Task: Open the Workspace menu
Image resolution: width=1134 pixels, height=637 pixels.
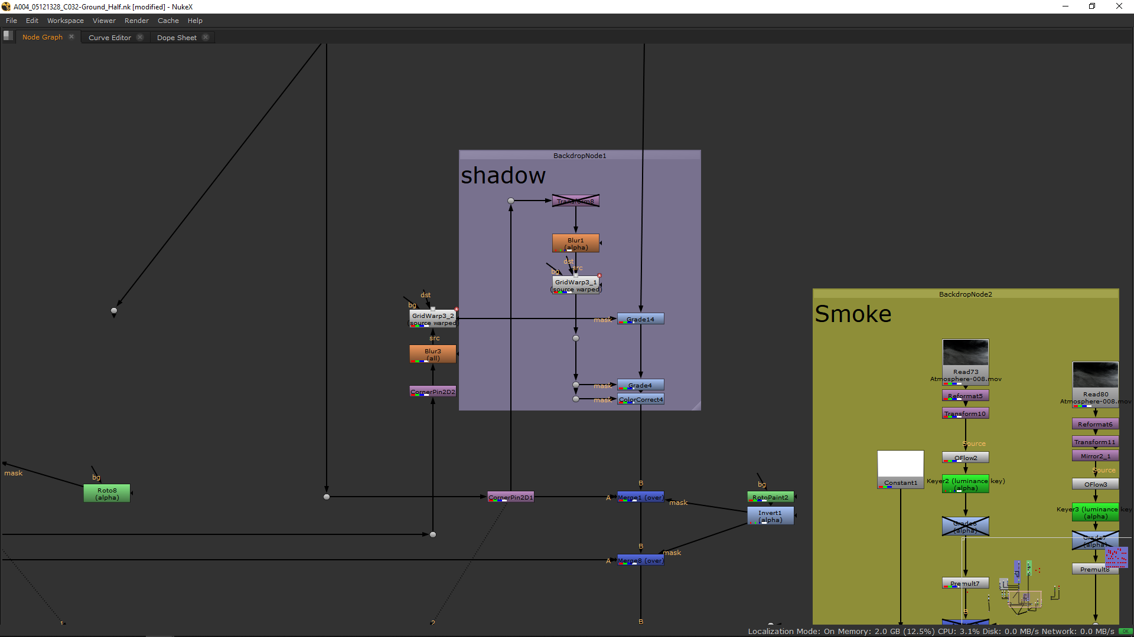Action: (x=65, y=21)
